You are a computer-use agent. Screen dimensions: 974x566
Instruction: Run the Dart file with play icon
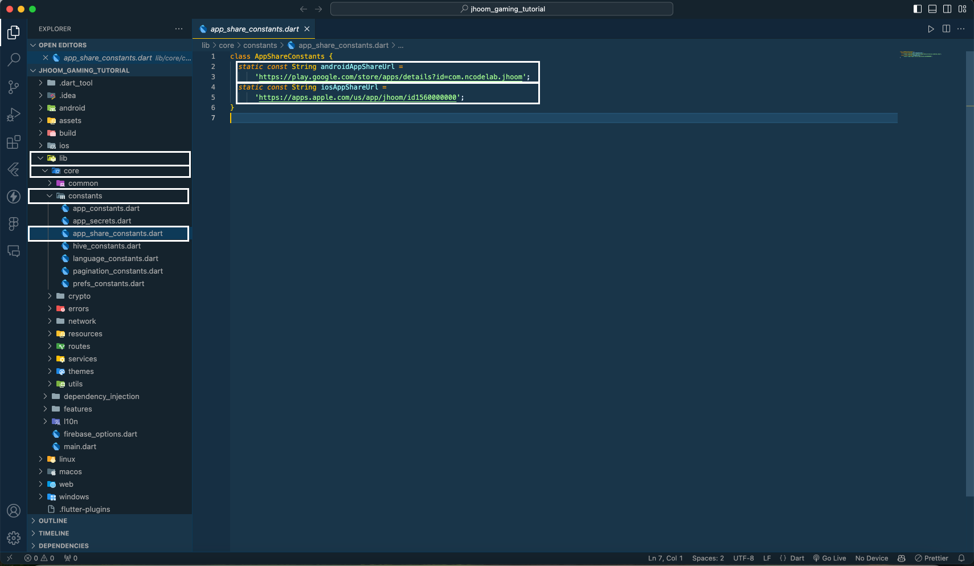tap(931, 29)
